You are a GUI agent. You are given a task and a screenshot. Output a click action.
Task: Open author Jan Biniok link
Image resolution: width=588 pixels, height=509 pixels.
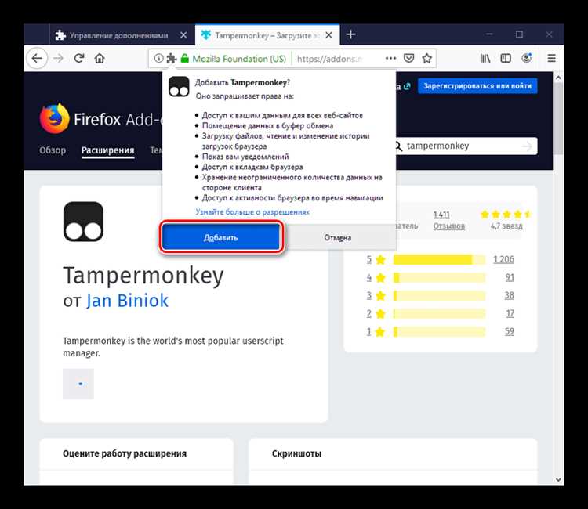[x=128, y=301]
